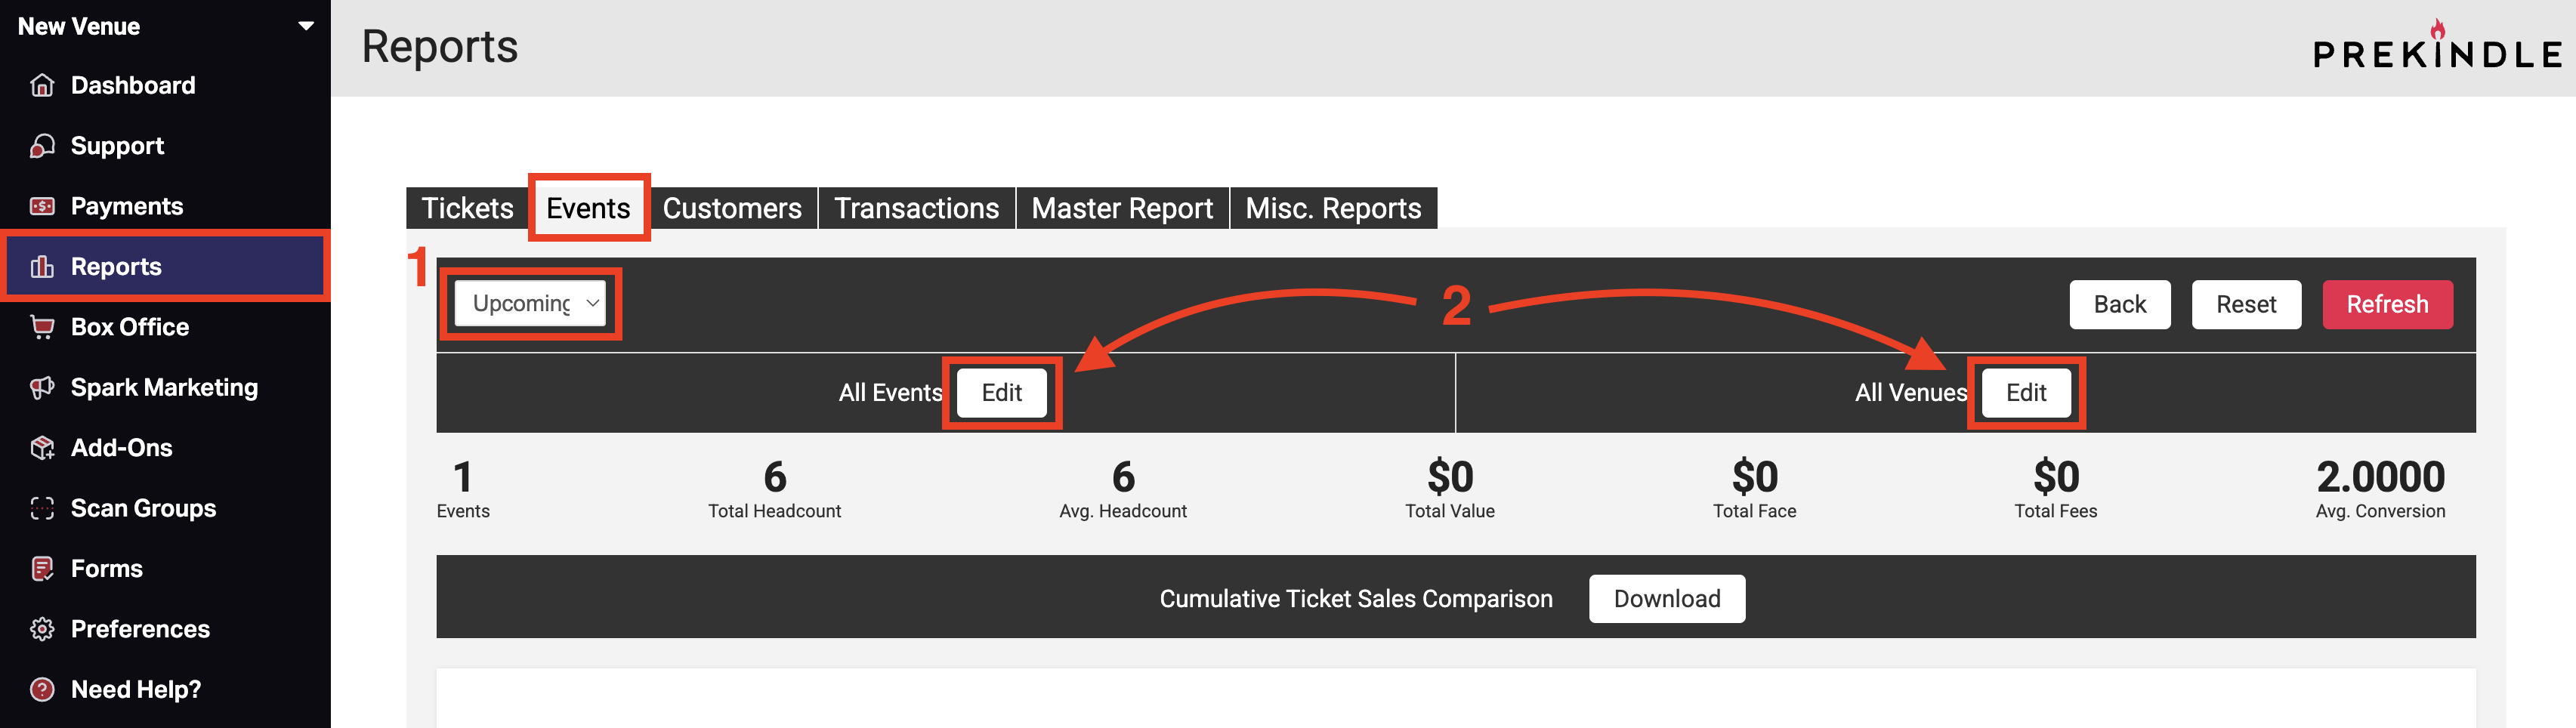Click the Prekindle logo
Screen dimensions: 2576x728
(x=2438, y=46)
